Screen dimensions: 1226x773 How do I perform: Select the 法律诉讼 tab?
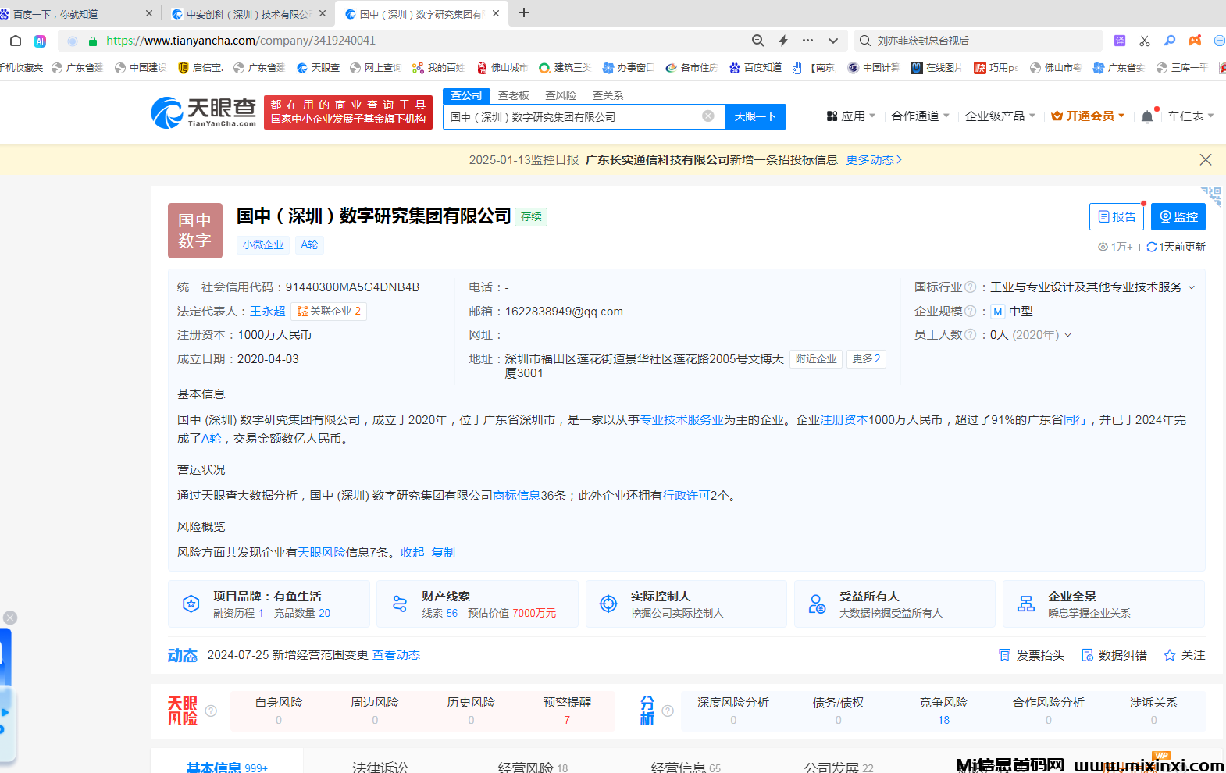[x=380, y=767]
